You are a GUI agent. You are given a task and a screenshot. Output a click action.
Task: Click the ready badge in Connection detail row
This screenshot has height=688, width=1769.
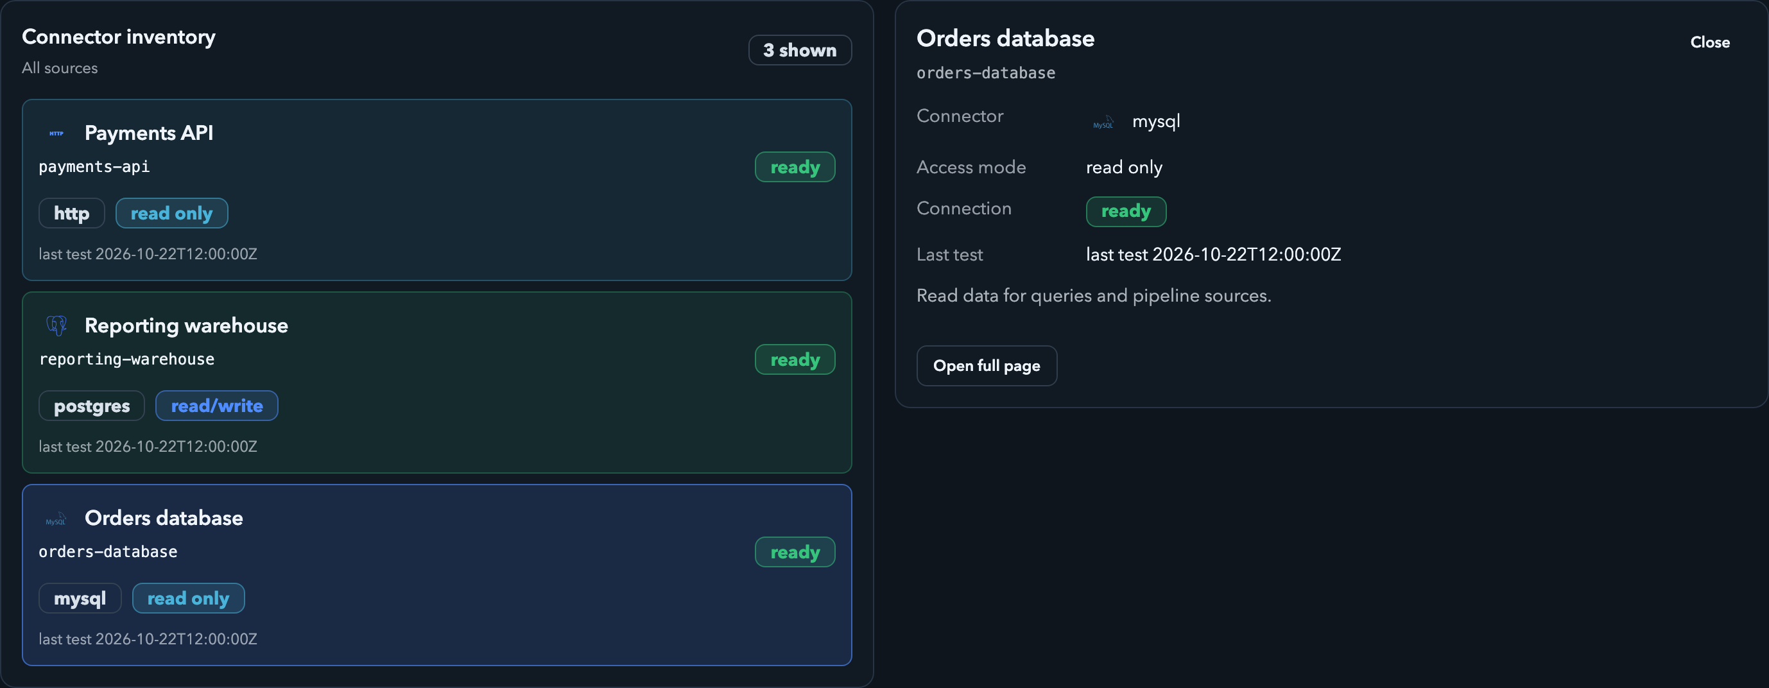[1126, 212]
